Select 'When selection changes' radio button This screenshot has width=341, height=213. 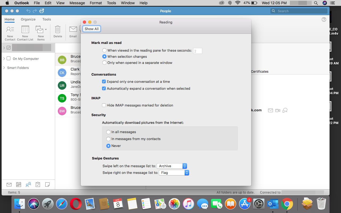pyautogui.click(x=104, y=56)
